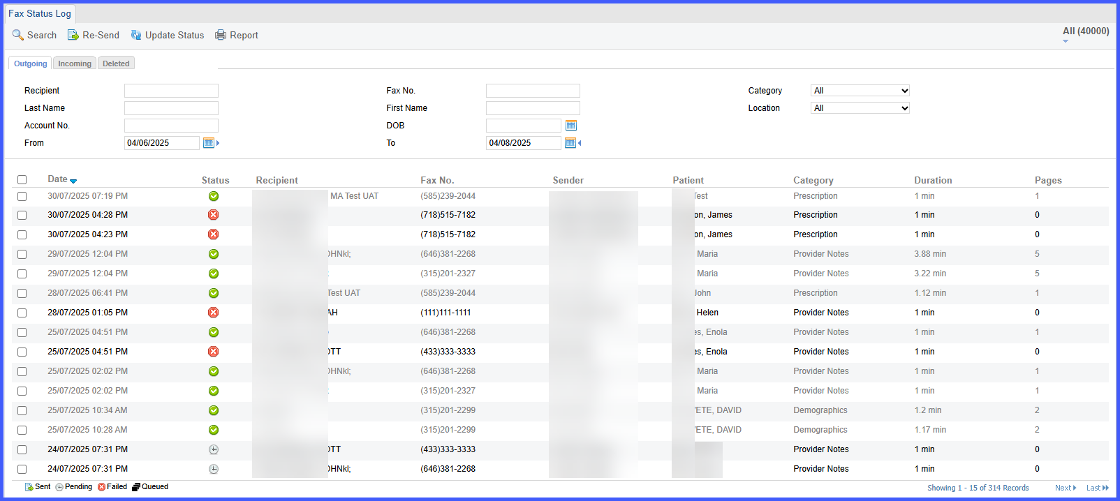1120x501 pixels.
Task: Check the row 25/07/2025 10:34 AM
Action: tap(22, 411)
